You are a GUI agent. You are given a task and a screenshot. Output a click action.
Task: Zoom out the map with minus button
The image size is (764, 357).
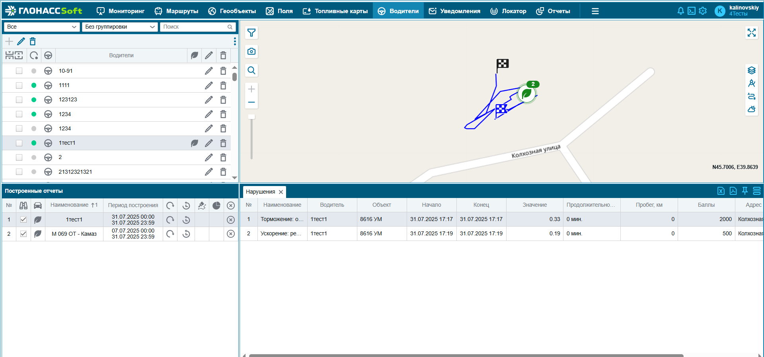pos(251,102)
